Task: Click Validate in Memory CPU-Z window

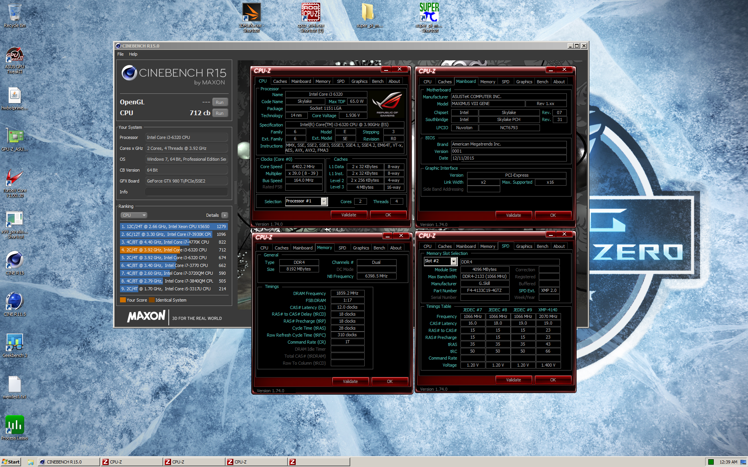Action: point(350,381)
